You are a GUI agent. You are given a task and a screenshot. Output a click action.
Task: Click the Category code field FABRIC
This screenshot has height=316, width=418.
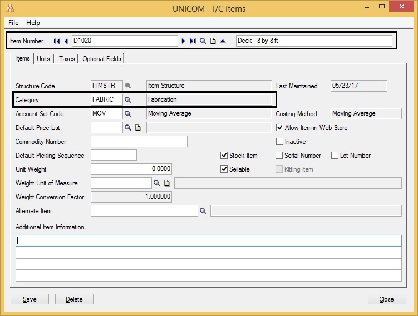pos(107,99)
